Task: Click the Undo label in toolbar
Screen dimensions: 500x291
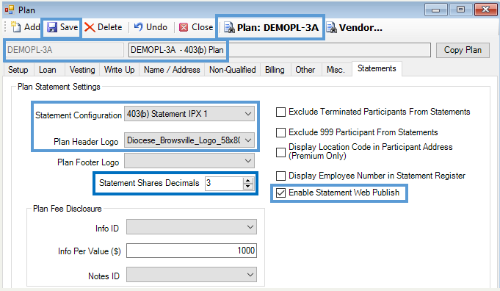Action: (156, 27)
